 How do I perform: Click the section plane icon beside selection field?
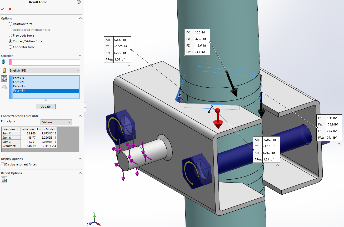(4, 62)
